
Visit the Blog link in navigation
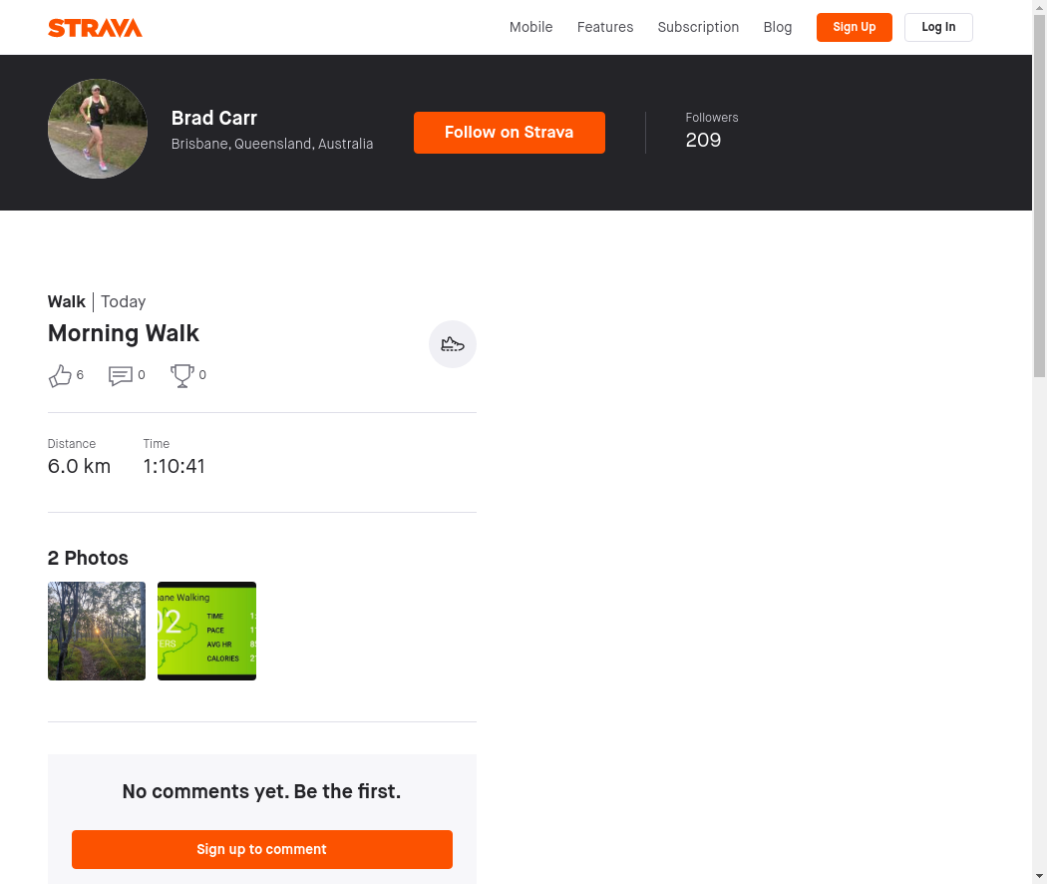coord(777,27)
